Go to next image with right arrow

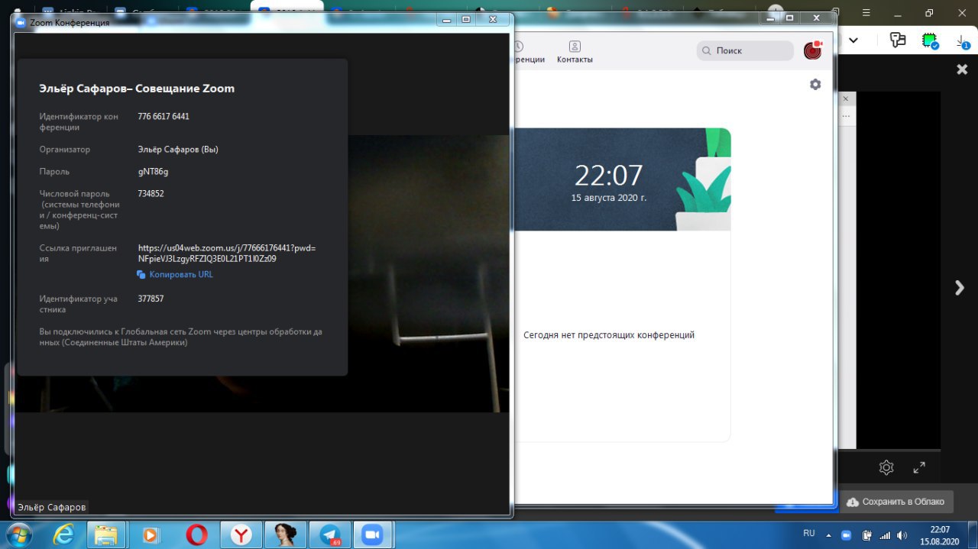click(x=960, y=288)
